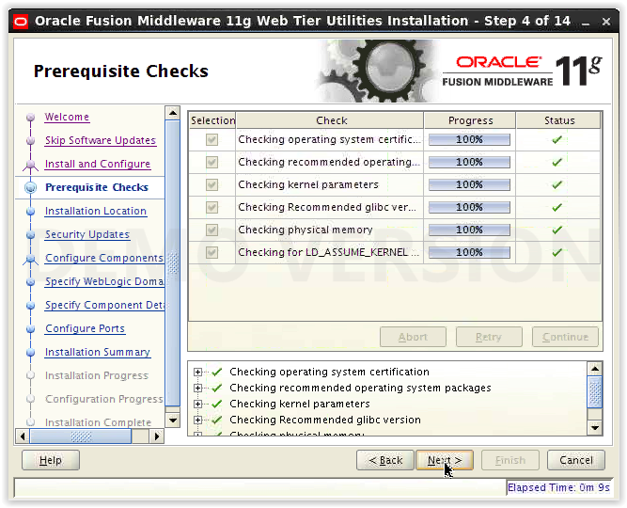Click the Welcome step bullet icon

[x=30, y=118]
